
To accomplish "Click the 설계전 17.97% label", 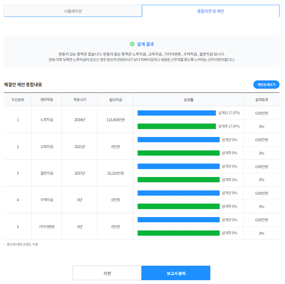I will (x=229, y=113).
